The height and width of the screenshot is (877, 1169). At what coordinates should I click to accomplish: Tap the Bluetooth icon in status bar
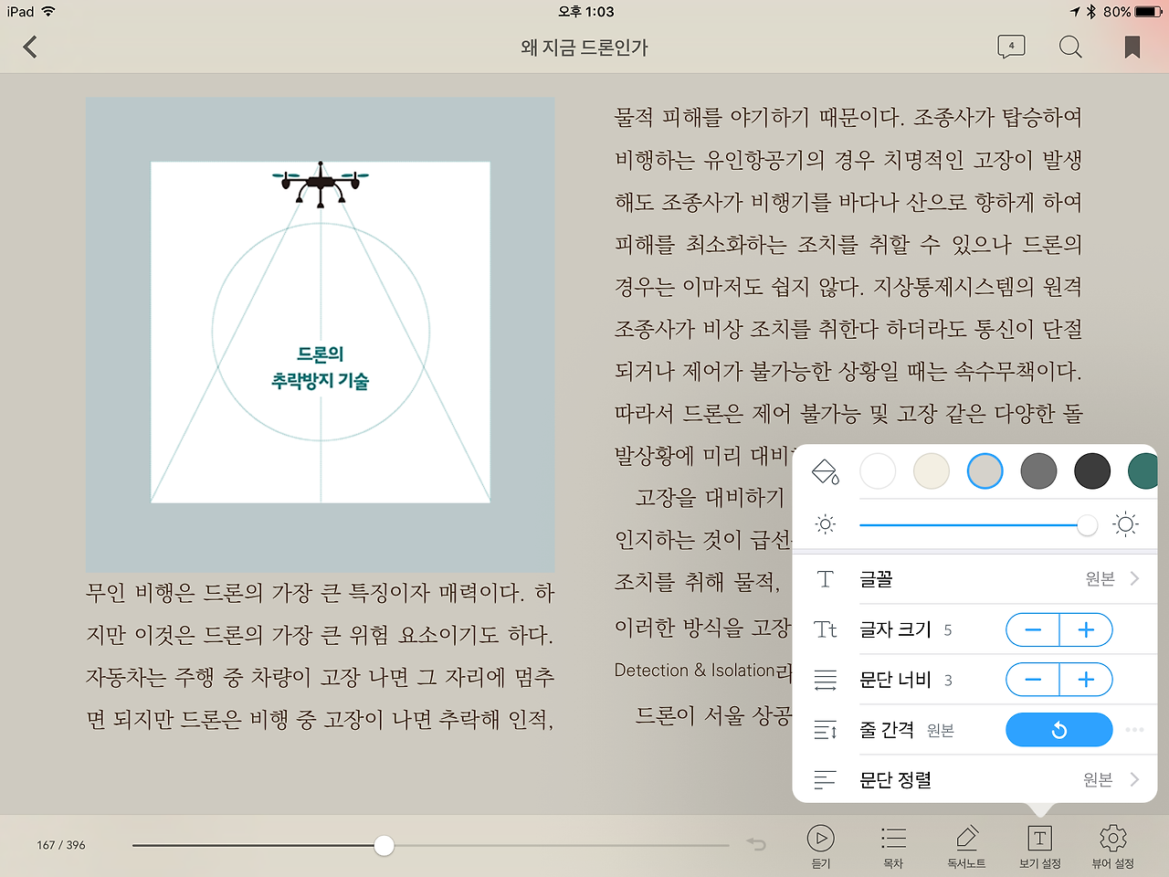tap(1091, 12)
